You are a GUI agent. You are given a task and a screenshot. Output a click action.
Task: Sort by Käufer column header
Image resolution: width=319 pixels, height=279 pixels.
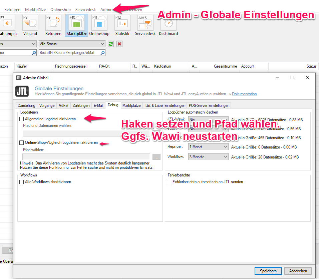coord(34,66)
